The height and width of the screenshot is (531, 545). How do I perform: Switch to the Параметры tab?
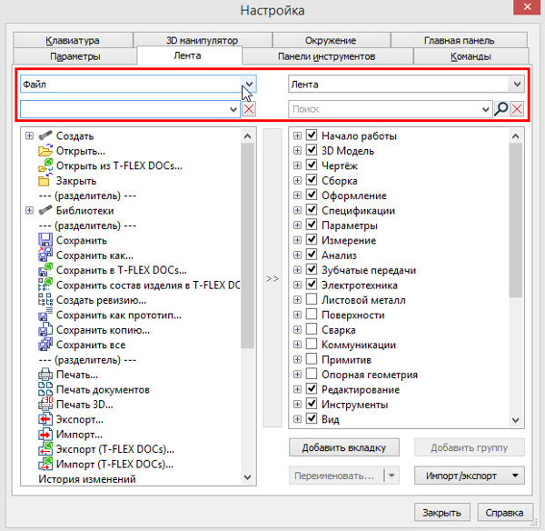pos(75,56)
